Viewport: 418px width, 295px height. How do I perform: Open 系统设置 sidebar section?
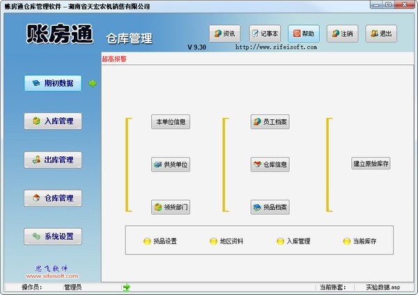tap(53, 236)
